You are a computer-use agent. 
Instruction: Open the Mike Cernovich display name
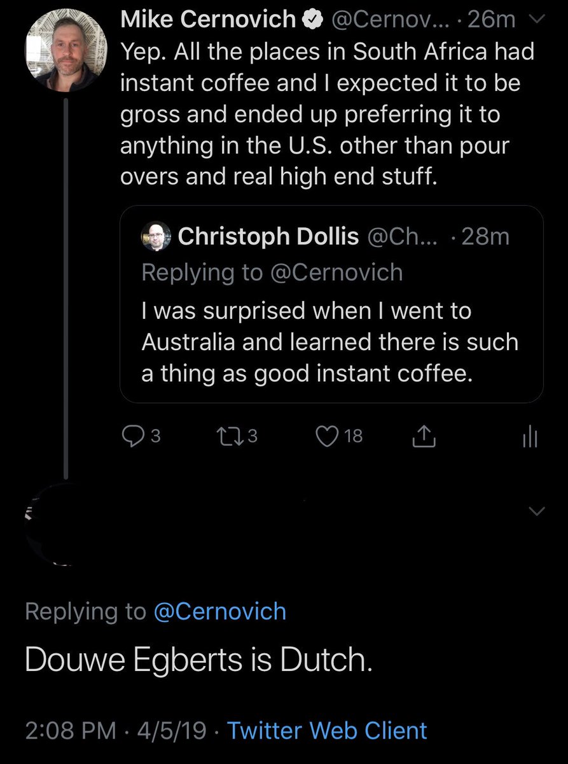(x=208, y=20)
